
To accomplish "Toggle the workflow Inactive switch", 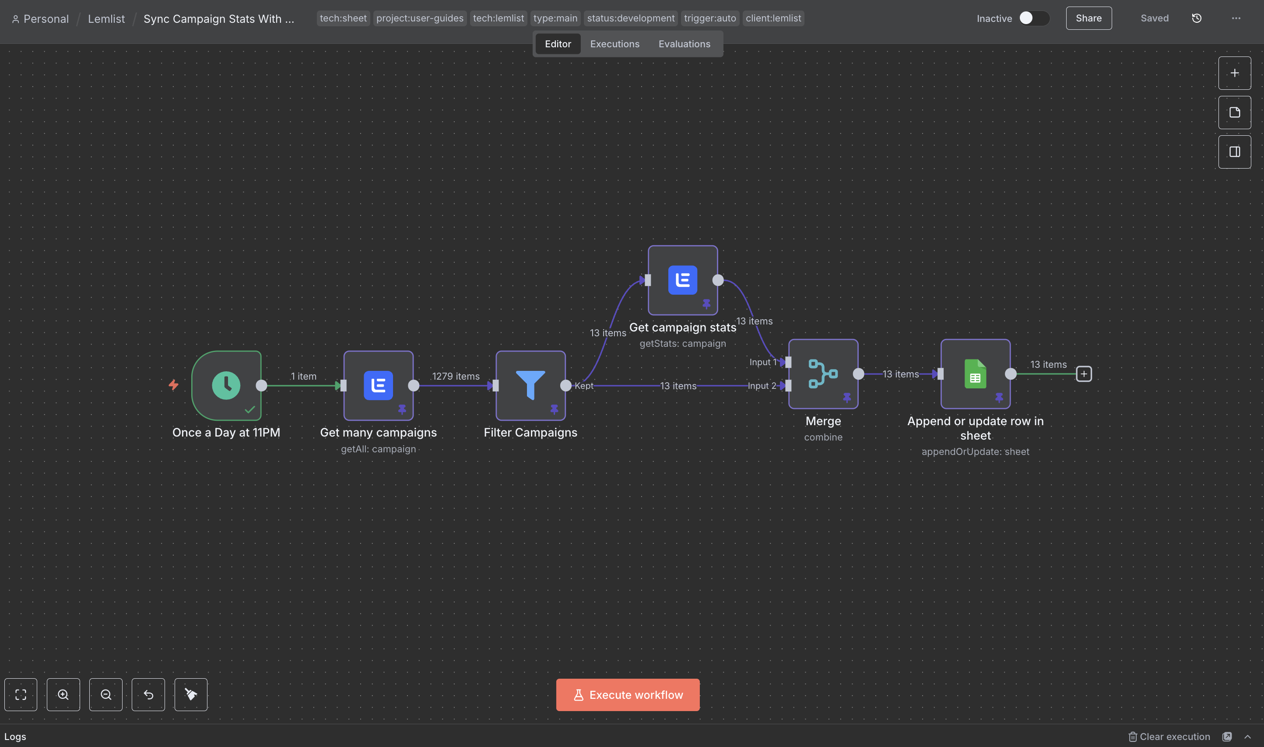I will [x=1034, y=18].
